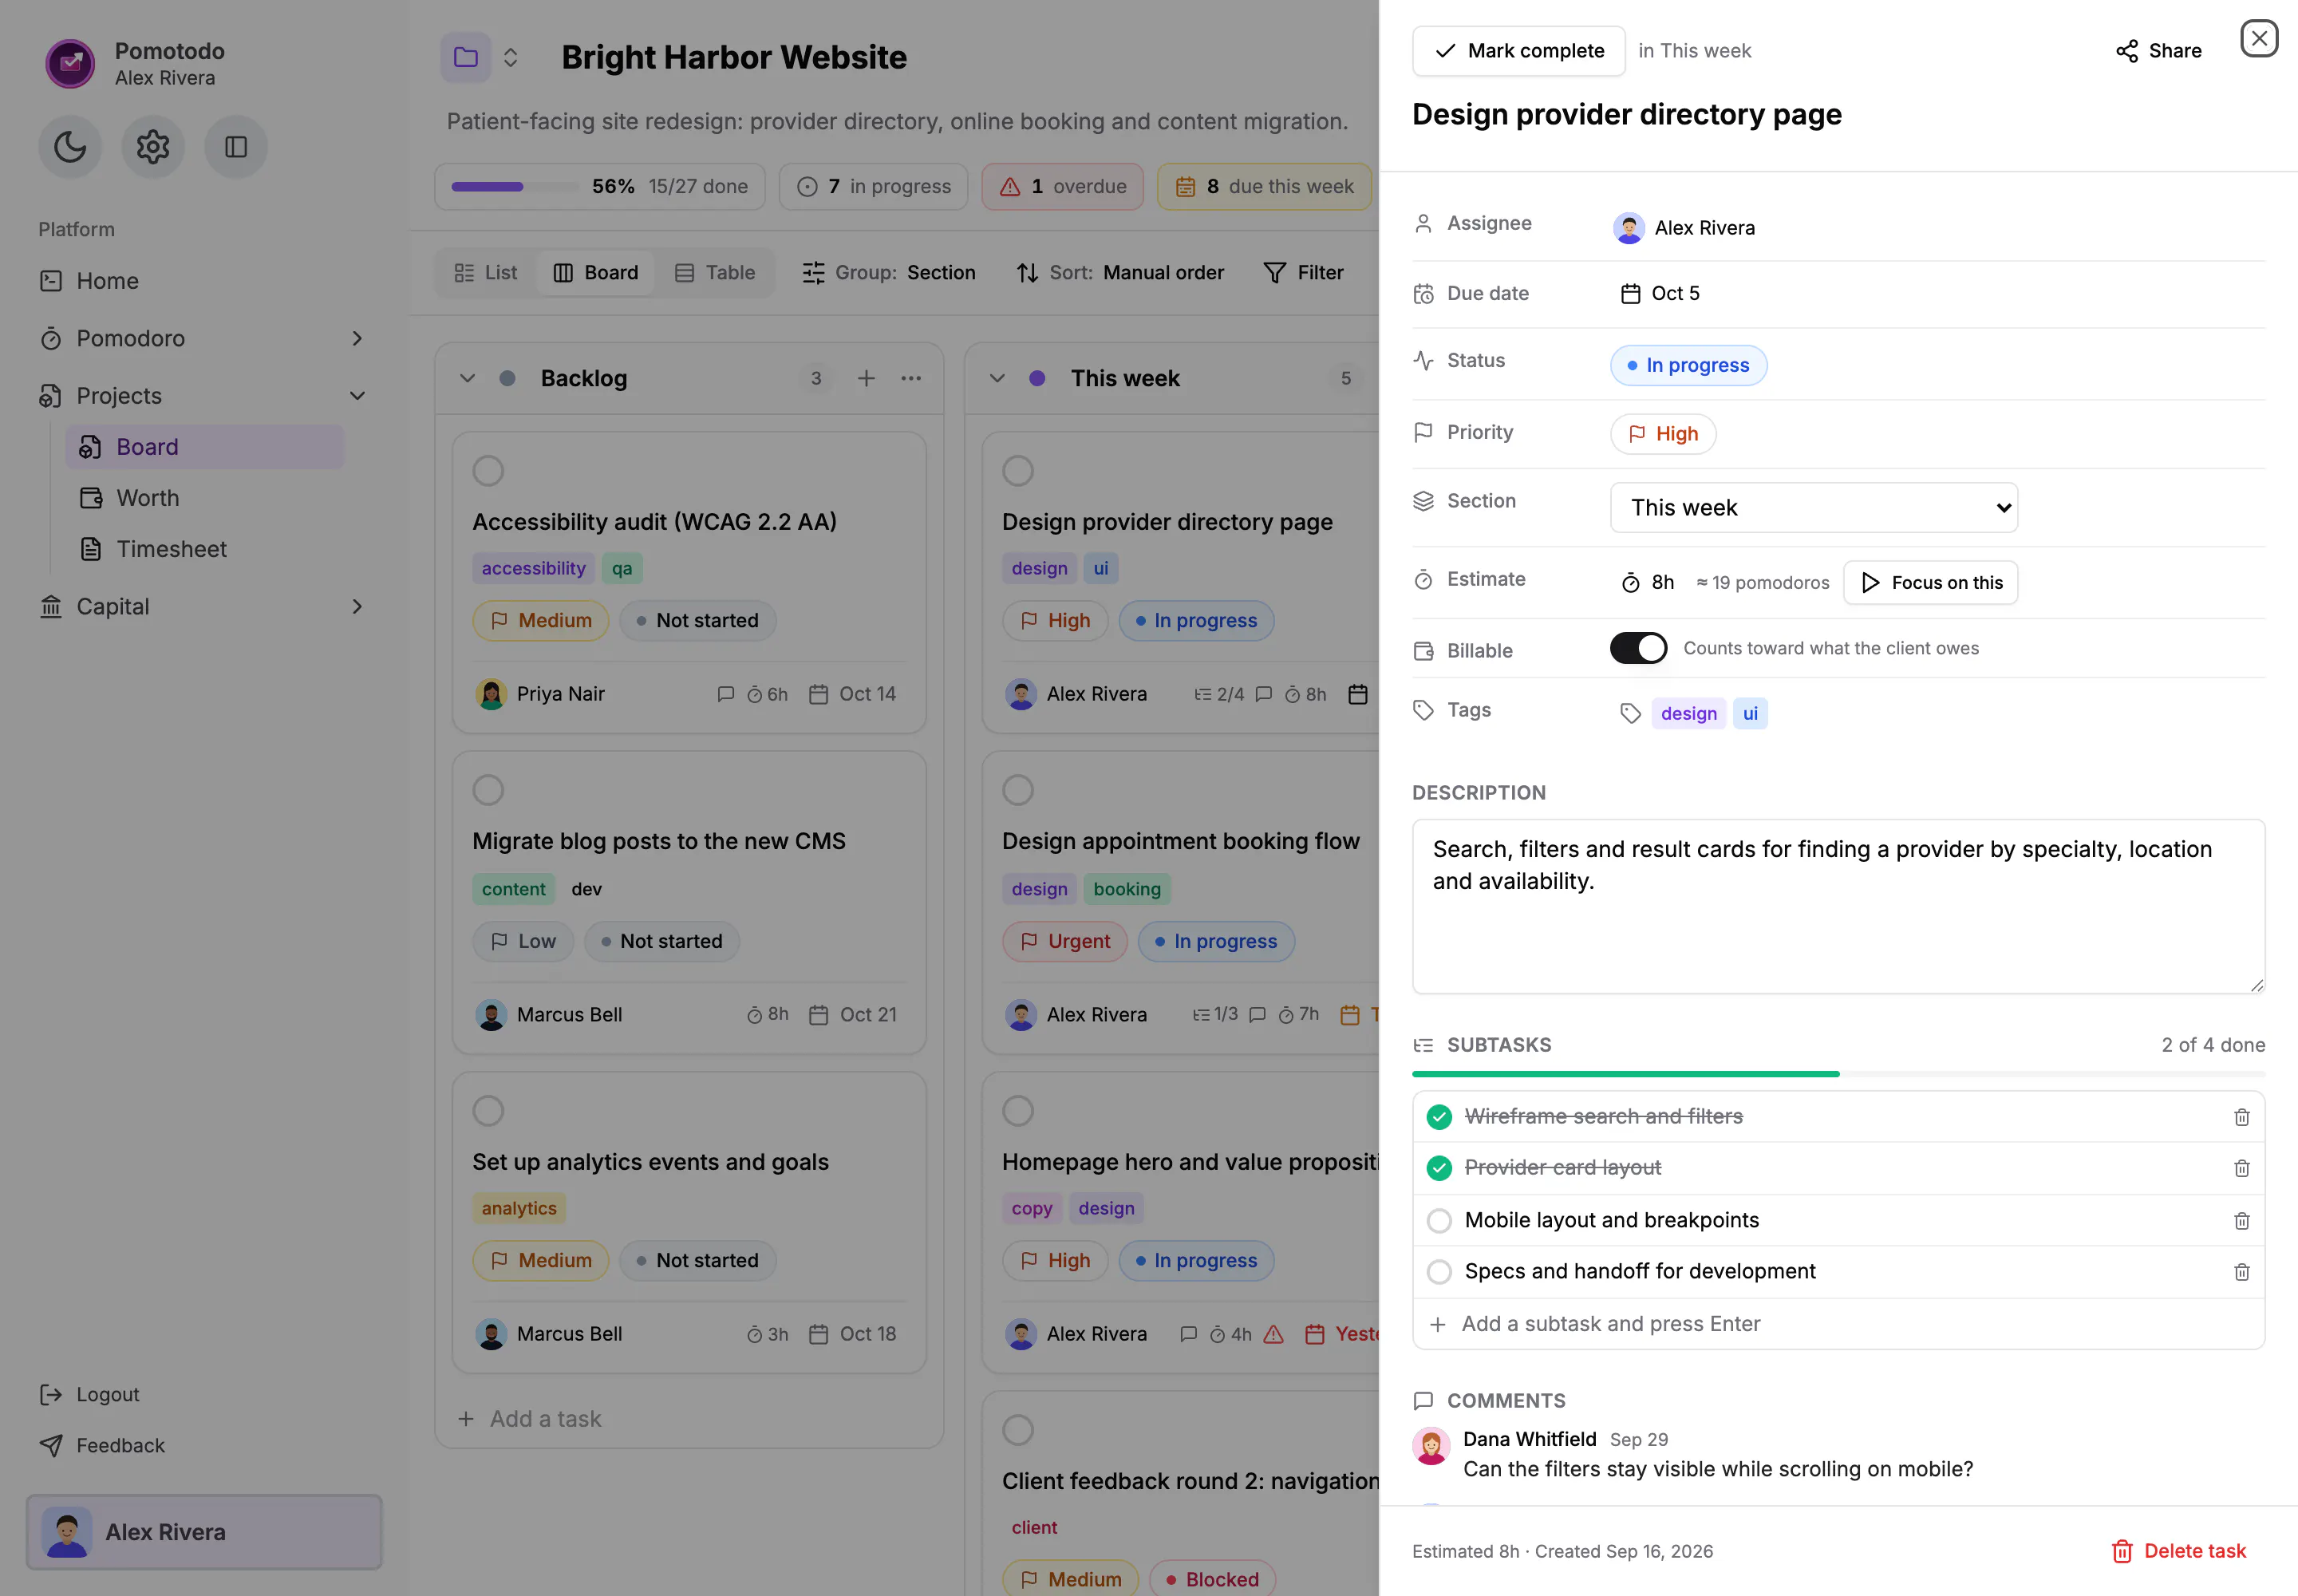Check Specs and handoff for development subtask
This screenshot has width=2298, height=1596.
tap(1439, 1272)
